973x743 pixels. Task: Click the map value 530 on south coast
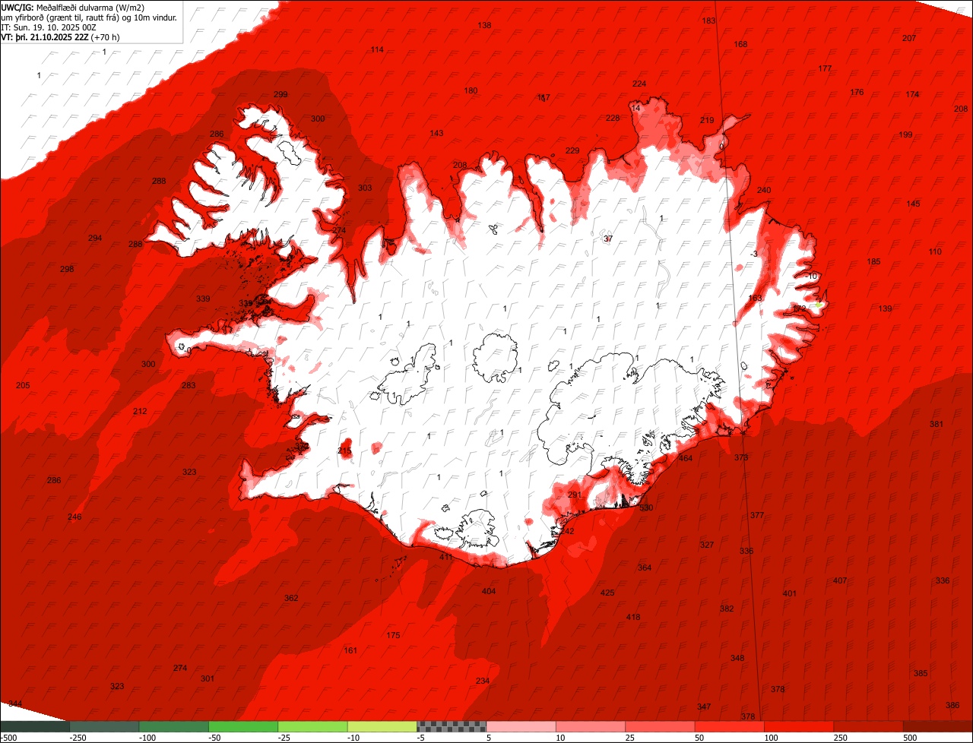[646, 507]
